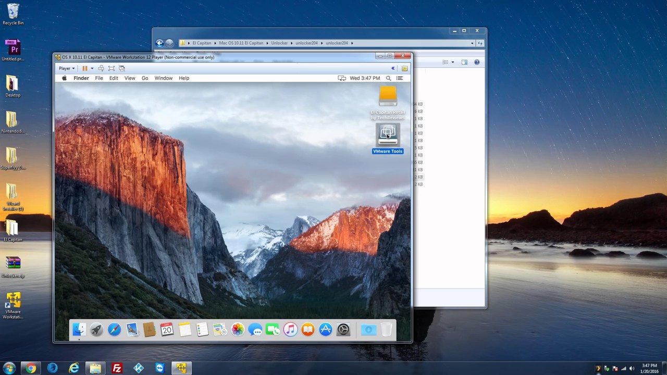Click the Explorer back navigation button
Viewport: 667px width, 375px height.
[159, 43]
